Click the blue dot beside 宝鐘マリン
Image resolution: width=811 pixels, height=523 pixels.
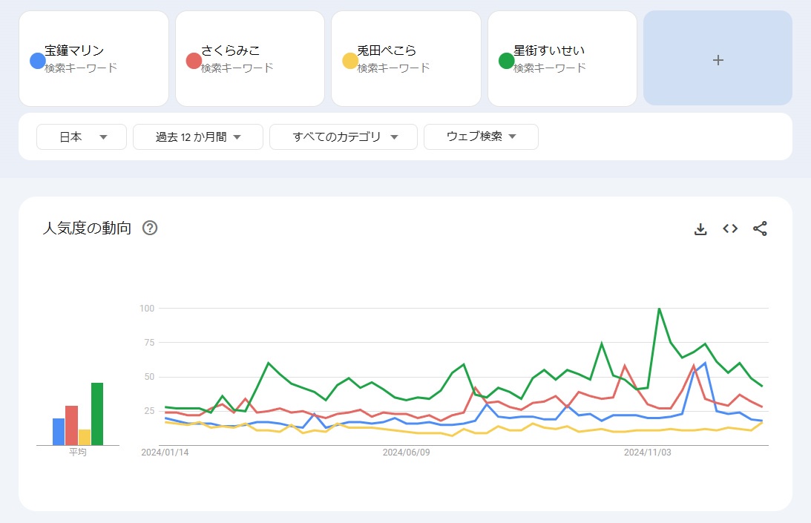pyautogui.click(x=37, y=60)
